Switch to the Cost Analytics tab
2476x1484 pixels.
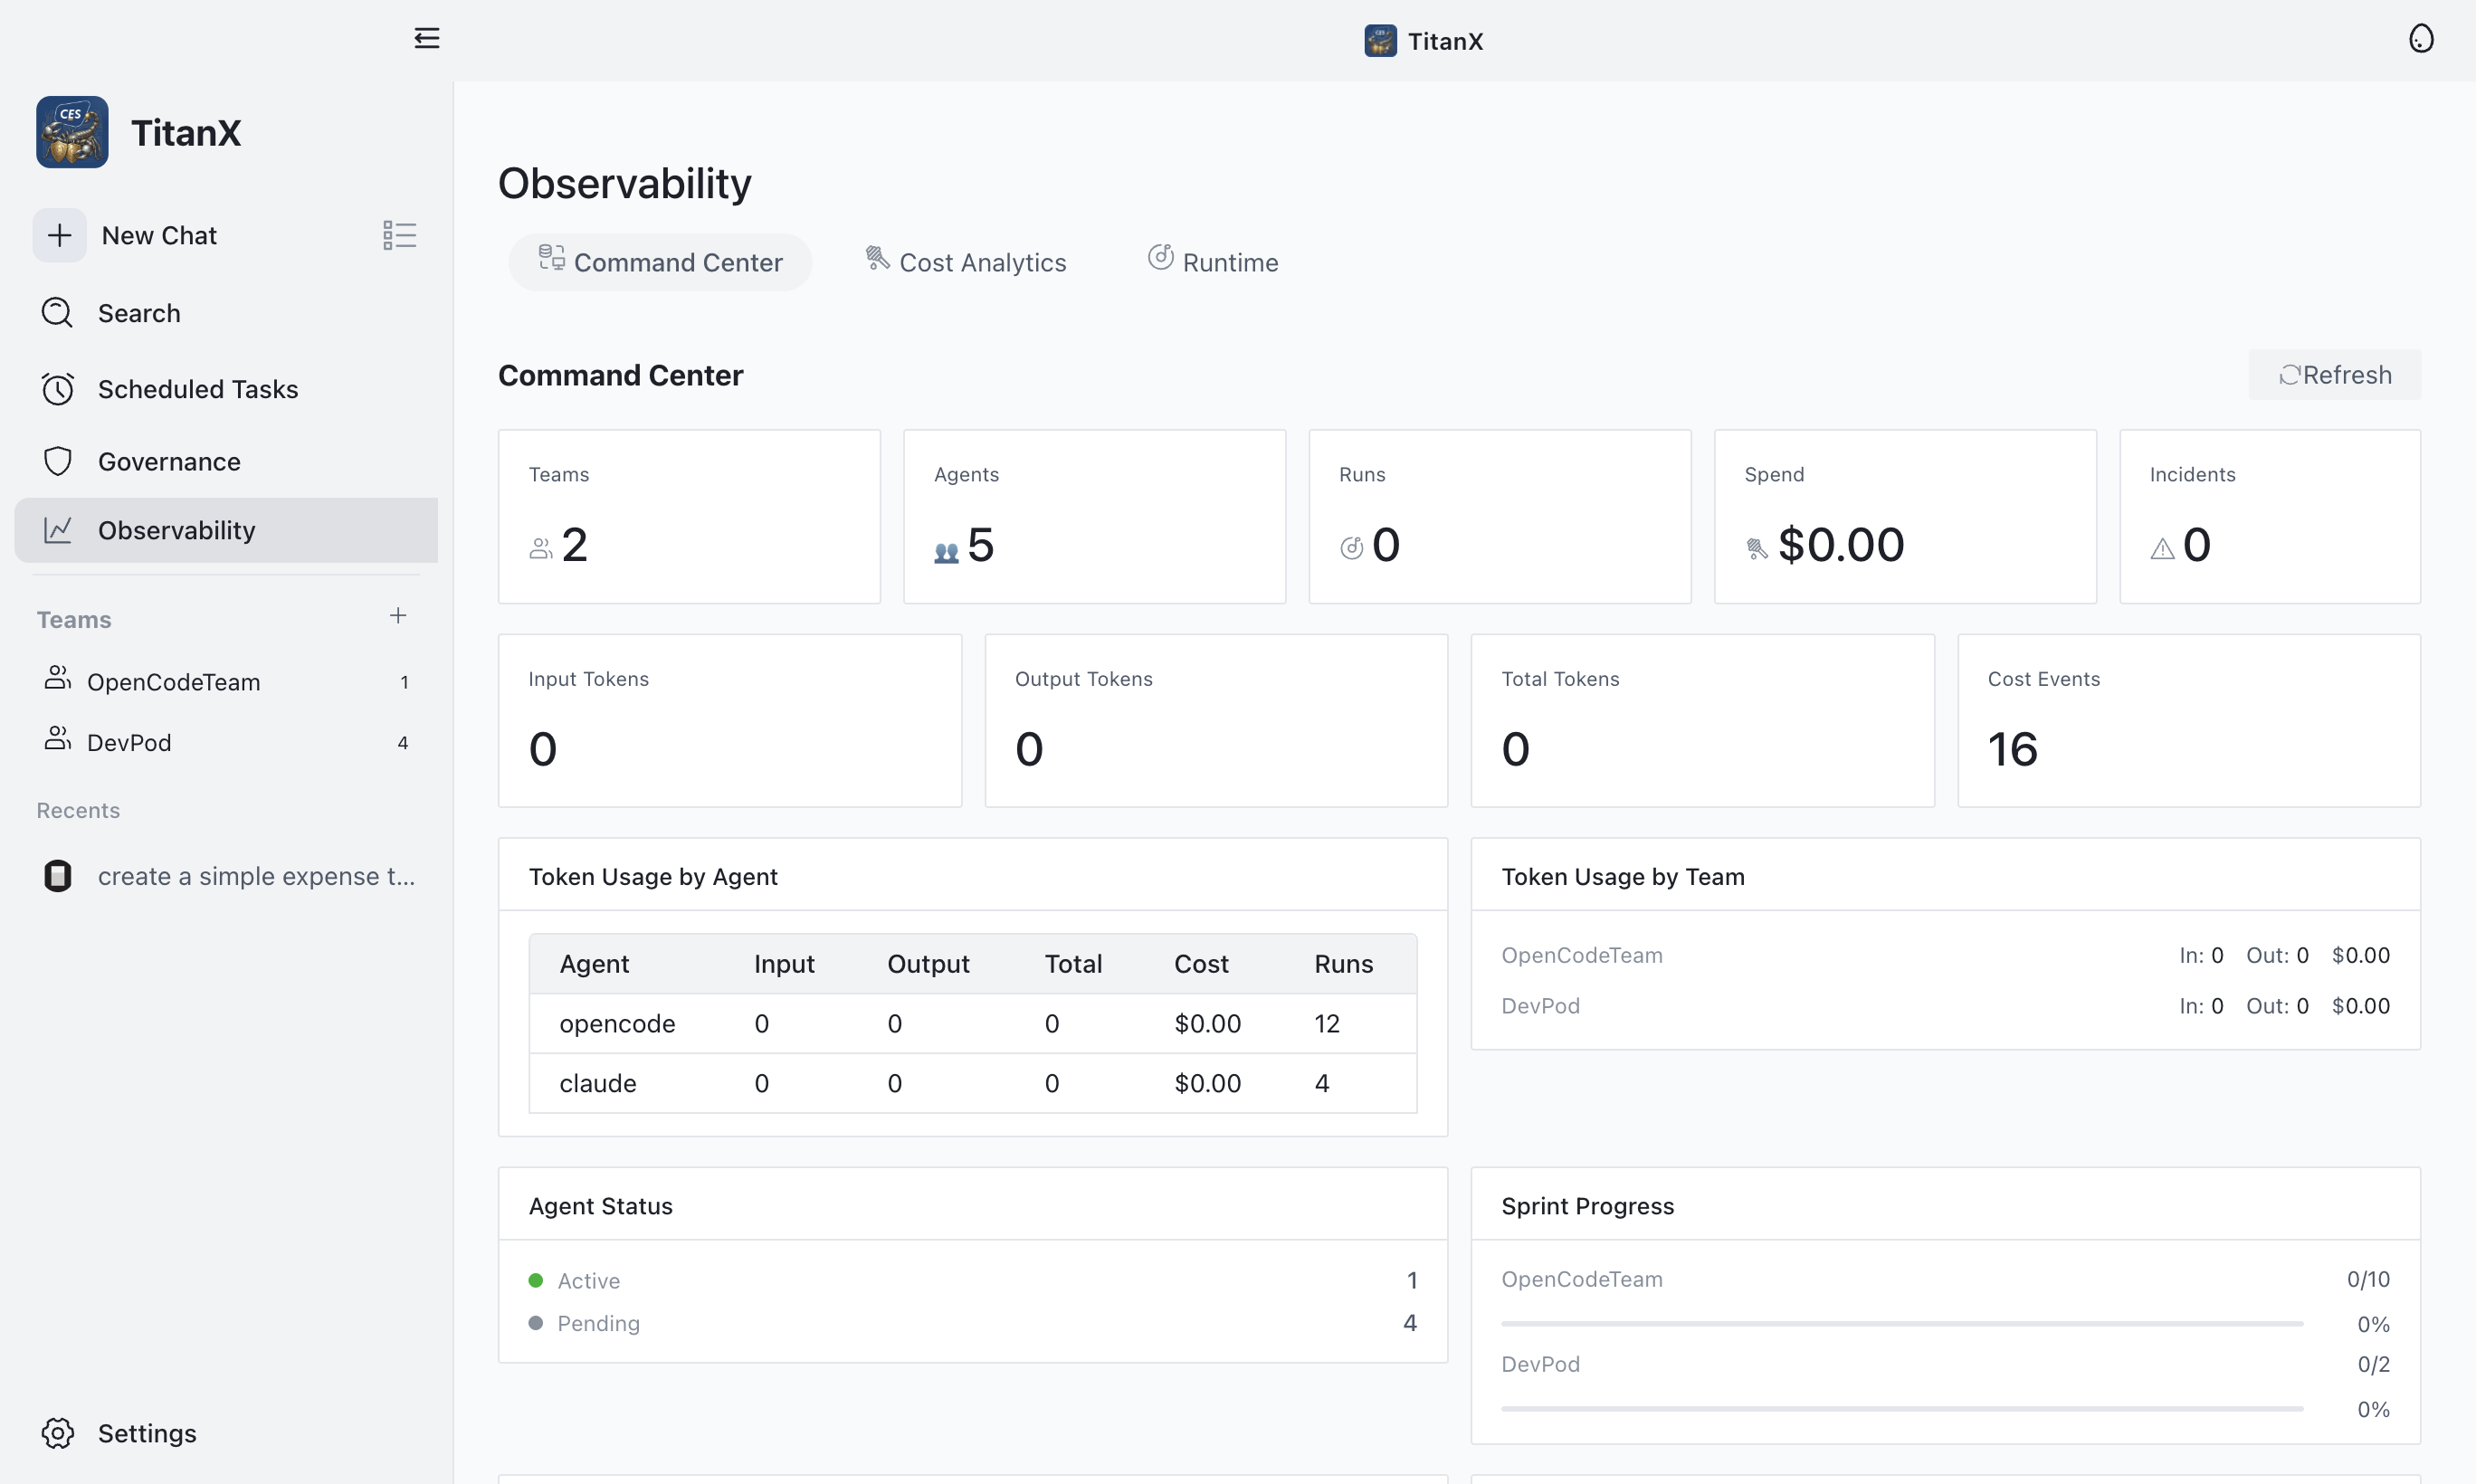pos(966,261)
